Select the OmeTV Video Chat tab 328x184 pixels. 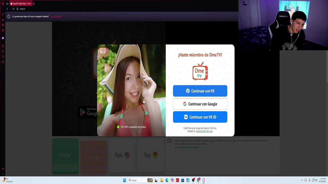pos(21,4)
